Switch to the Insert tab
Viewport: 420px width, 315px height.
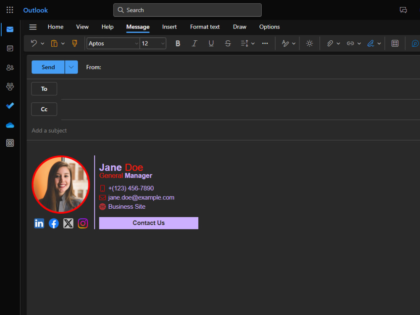click(169, 27)
